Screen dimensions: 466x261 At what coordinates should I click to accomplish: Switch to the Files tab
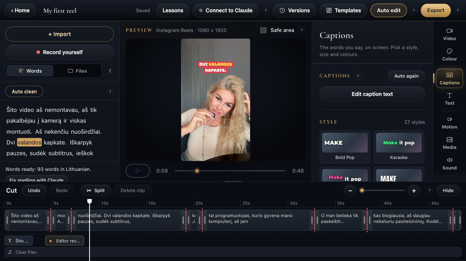[77, 71]
